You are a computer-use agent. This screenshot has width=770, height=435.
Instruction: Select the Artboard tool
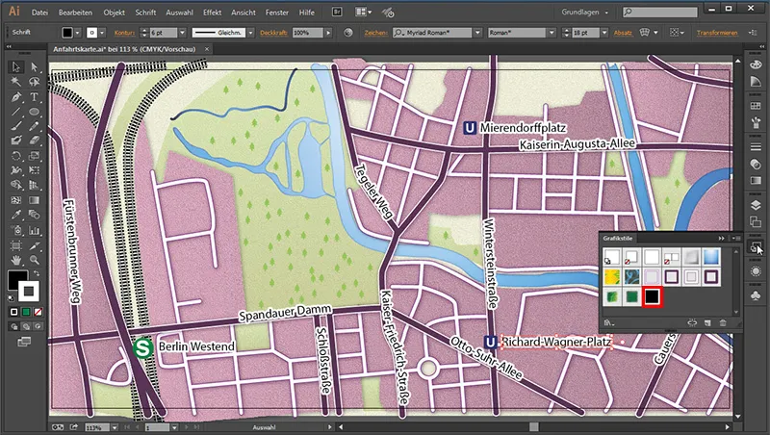tap(16, 245)
